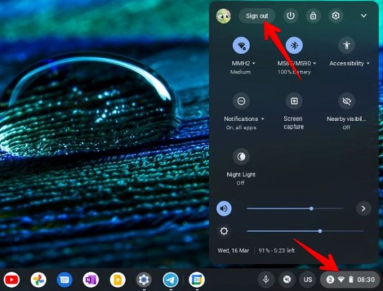
Task: Toggle Wi-Fi MMH2 icon off
Action: [241, 45]
